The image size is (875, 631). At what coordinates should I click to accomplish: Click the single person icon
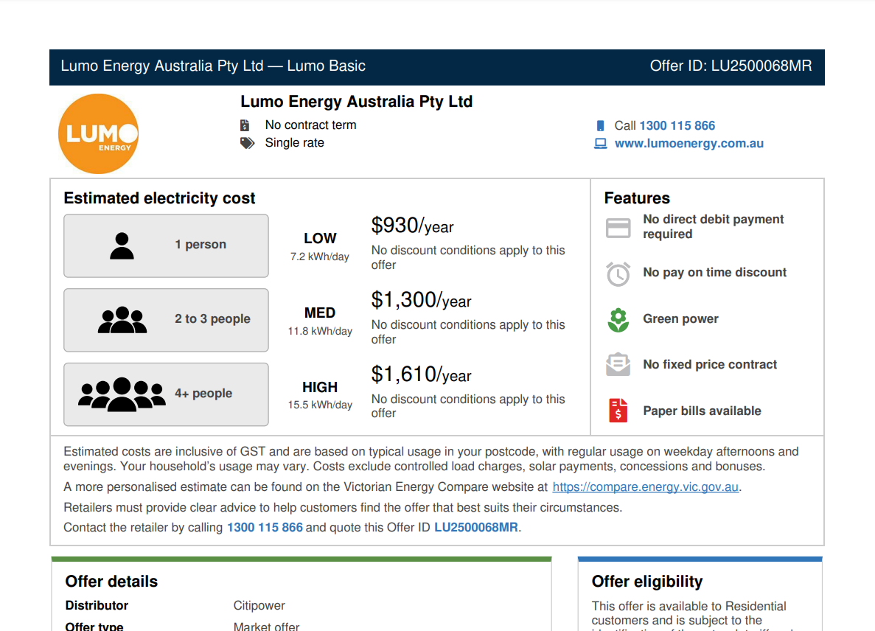pyautogui.click(x=122, y=246)
